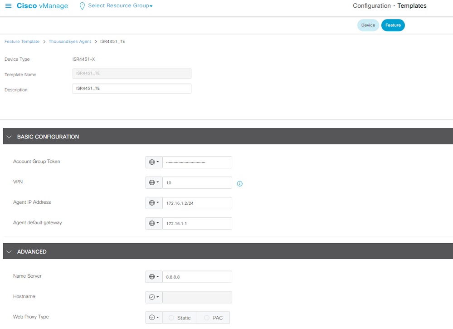Collapse the BASIC CONFIGURATION section
Screen dimensions: 453x329
[8, 136]
